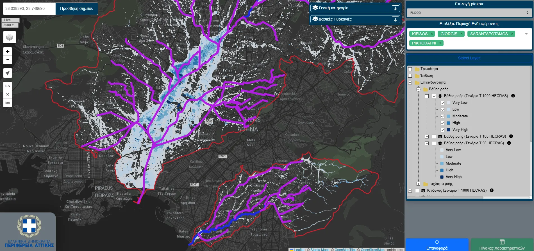Start the distance measurement tool
The height and width of the screenshot is (251, 534).
8,86
